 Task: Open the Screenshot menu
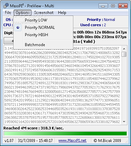44,13
